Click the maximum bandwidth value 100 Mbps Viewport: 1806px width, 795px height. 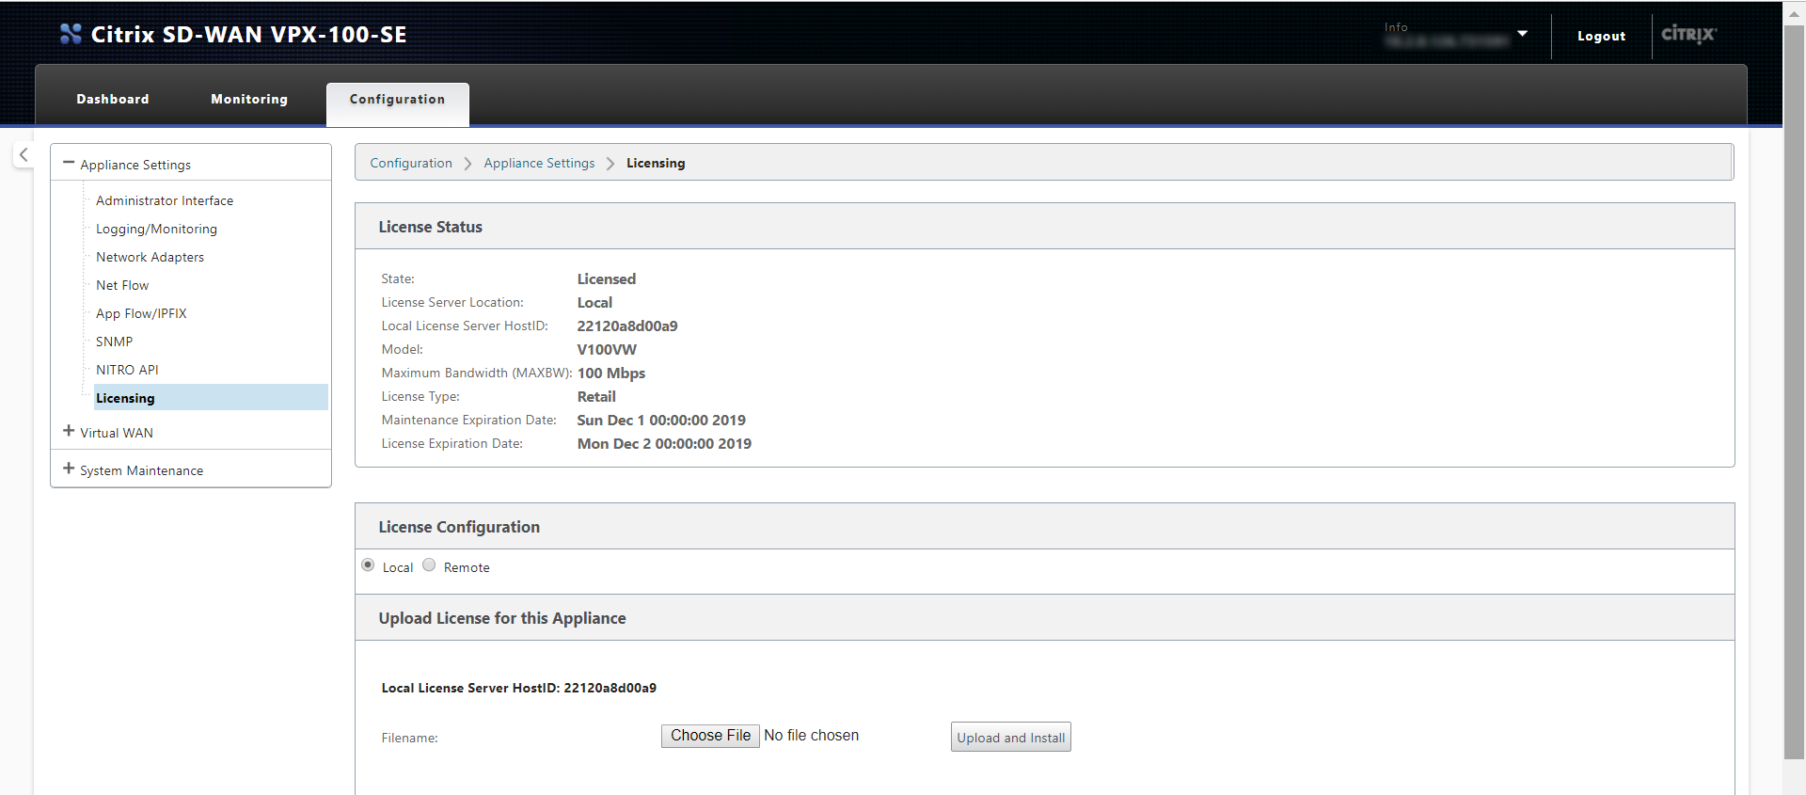coord(611,373)
